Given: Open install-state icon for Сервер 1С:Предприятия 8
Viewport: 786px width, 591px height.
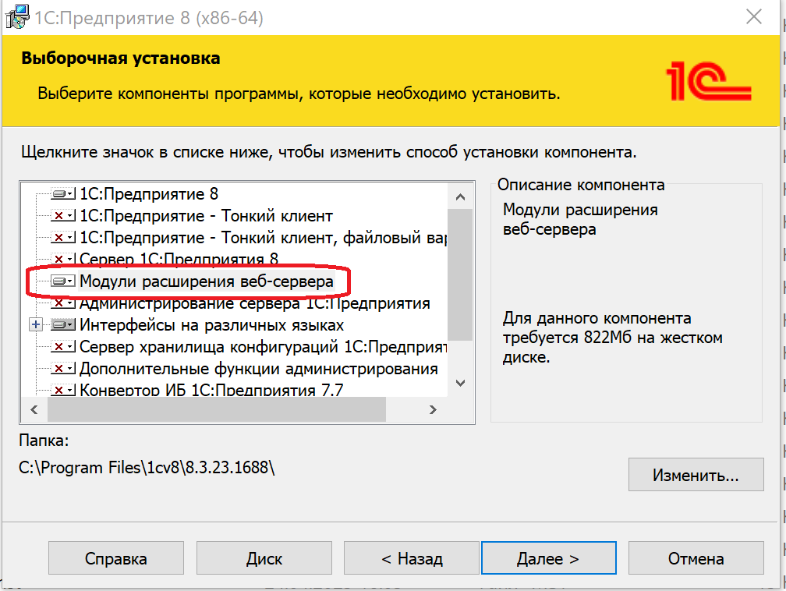Looking at the screenshot, I should 63,259.
